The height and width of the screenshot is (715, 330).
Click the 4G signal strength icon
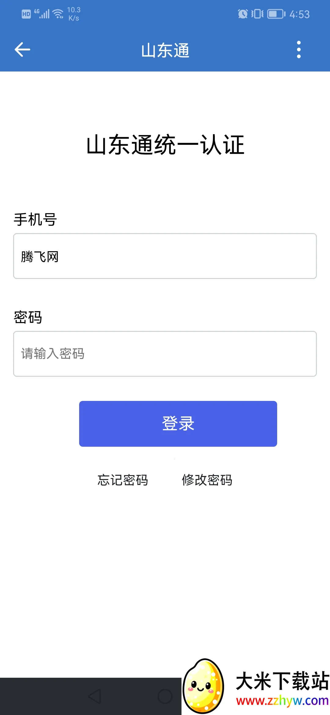42,14
